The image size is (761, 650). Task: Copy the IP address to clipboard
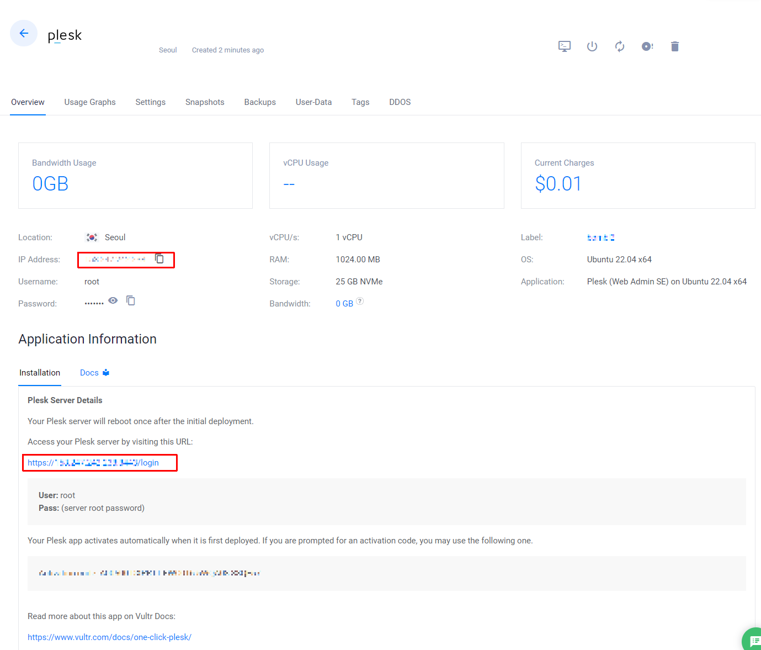point(159,258)
